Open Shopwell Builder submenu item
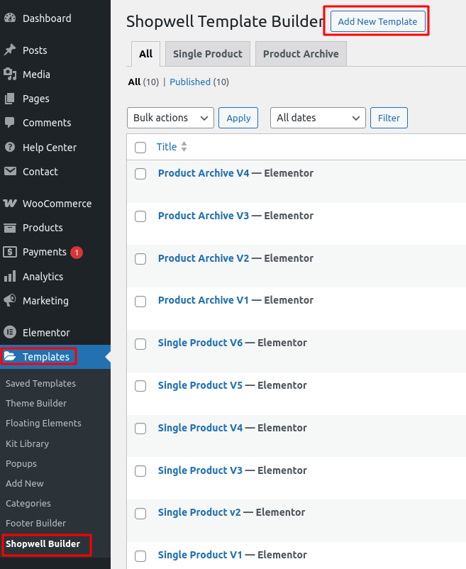This screenshot has height=569, width=466. click(43, 543)
